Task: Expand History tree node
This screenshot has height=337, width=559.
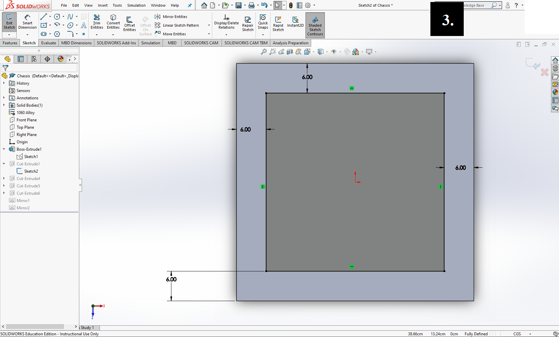Action: pos(4,83)
